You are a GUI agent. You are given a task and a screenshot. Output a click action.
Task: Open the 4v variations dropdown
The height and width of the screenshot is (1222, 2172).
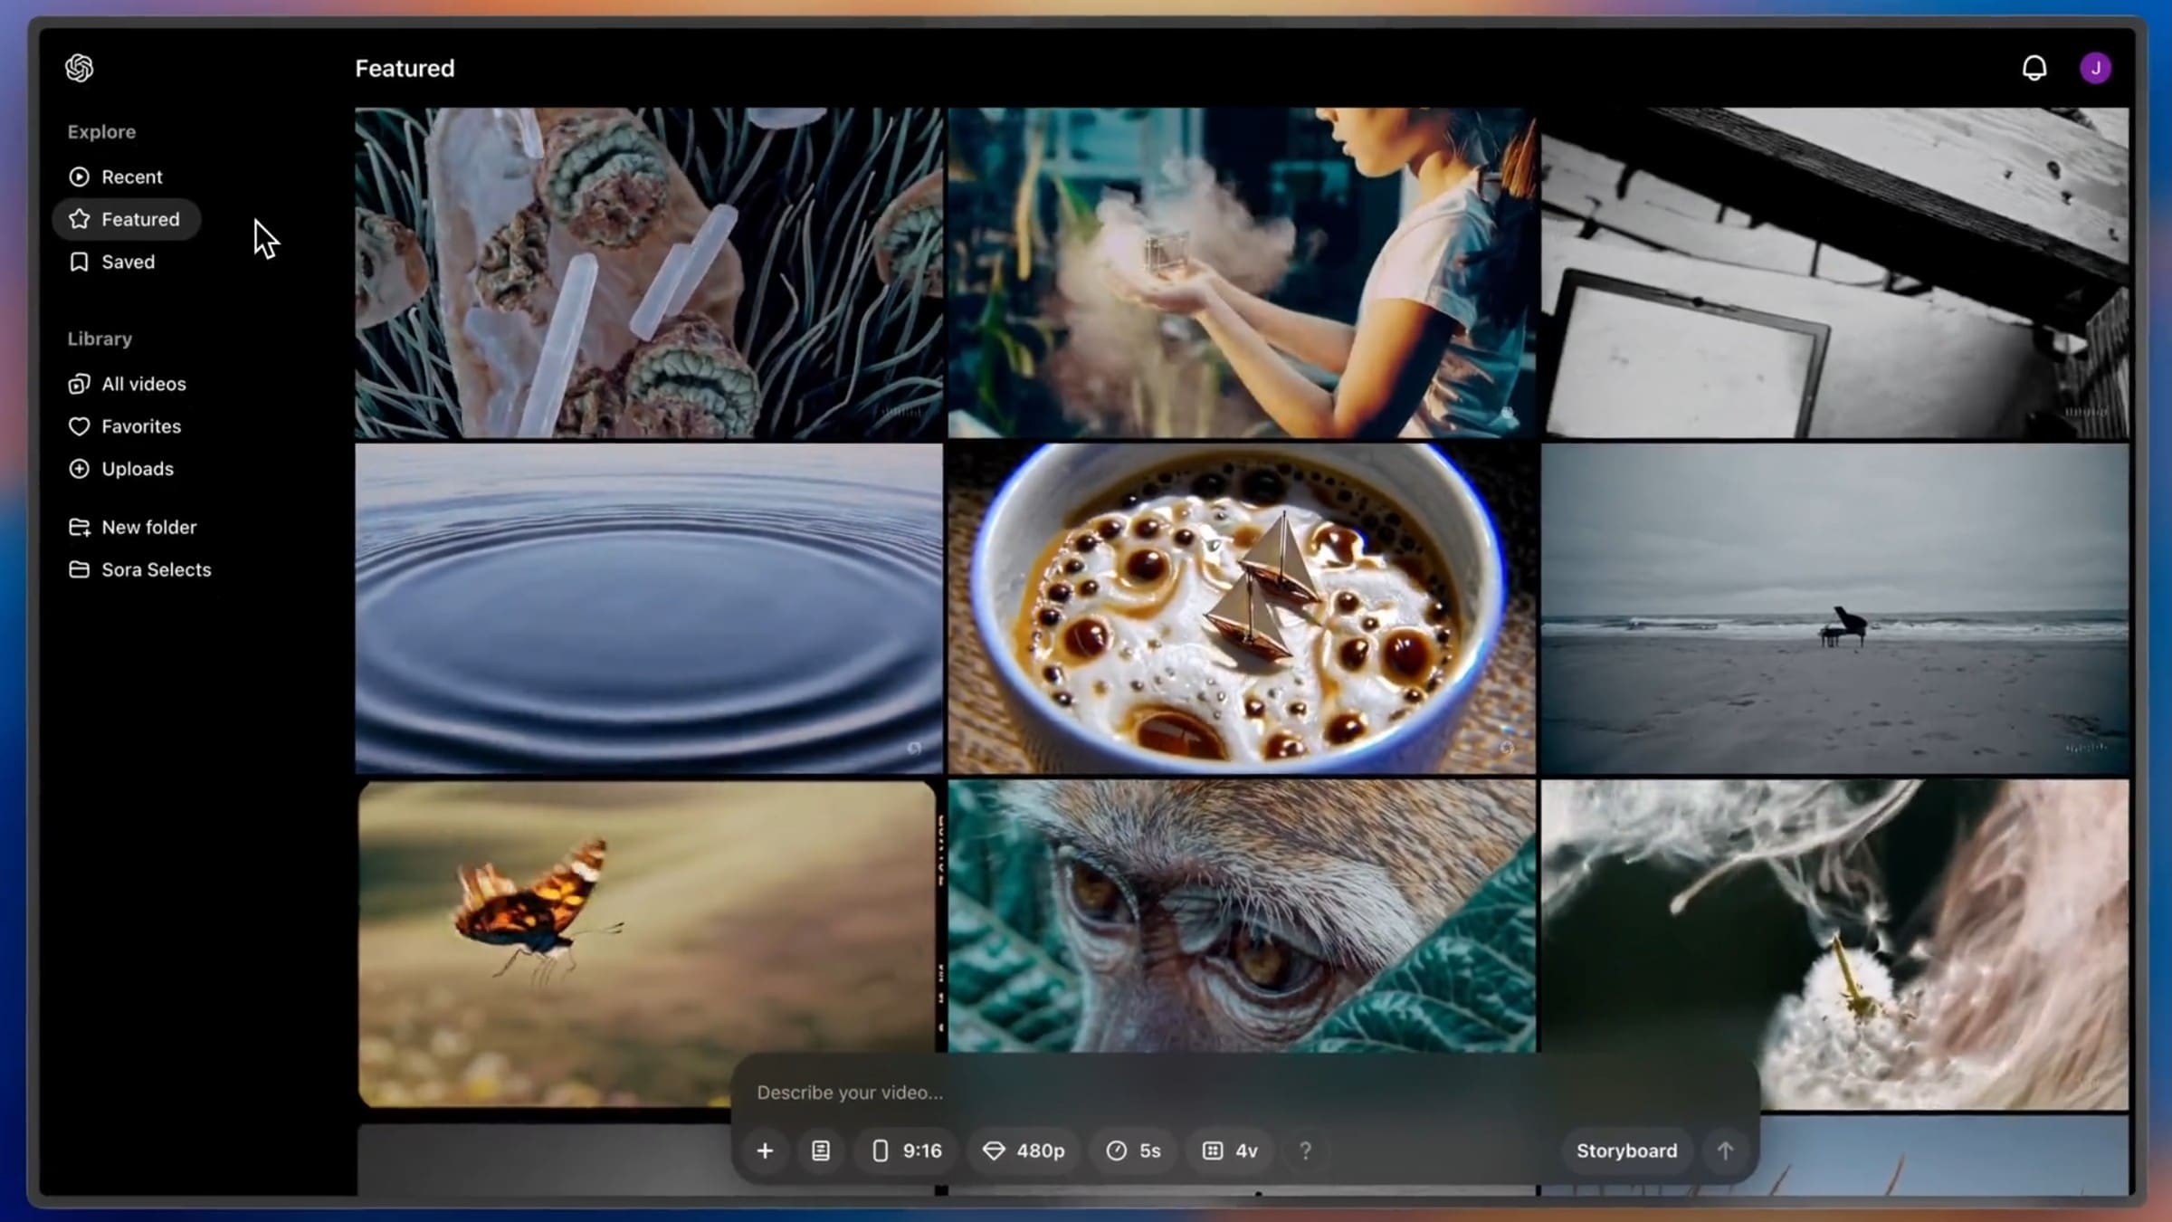pos(1230,1150)
